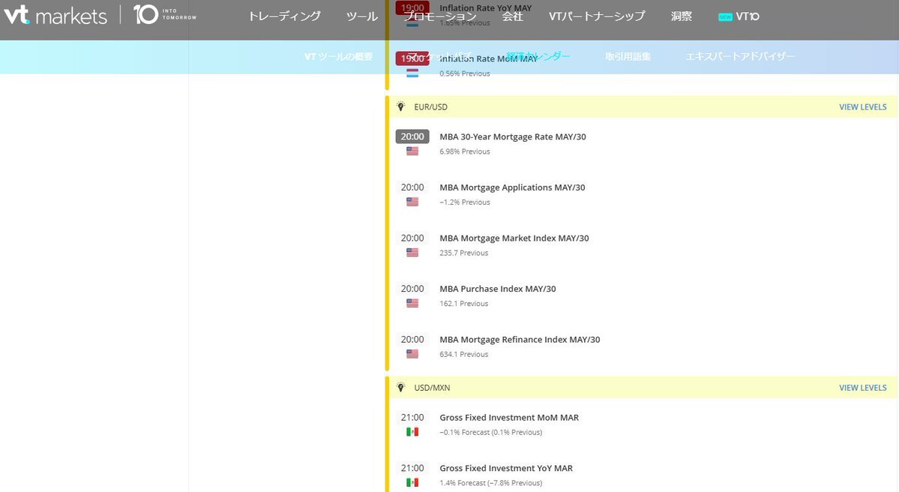Click the NEW badge next to VT10

tap(725, 16)
